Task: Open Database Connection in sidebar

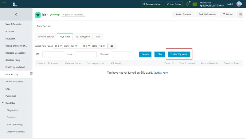Action: [x=15, y=53]
